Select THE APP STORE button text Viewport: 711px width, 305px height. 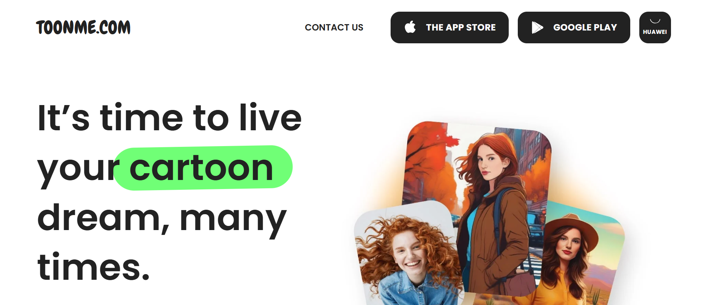[x=461, y=27]
